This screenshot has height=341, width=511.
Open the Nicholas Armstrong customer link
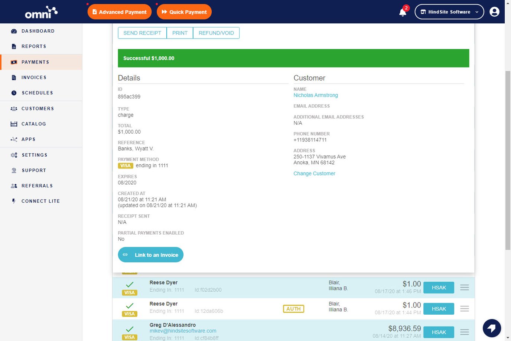[316, 95]
